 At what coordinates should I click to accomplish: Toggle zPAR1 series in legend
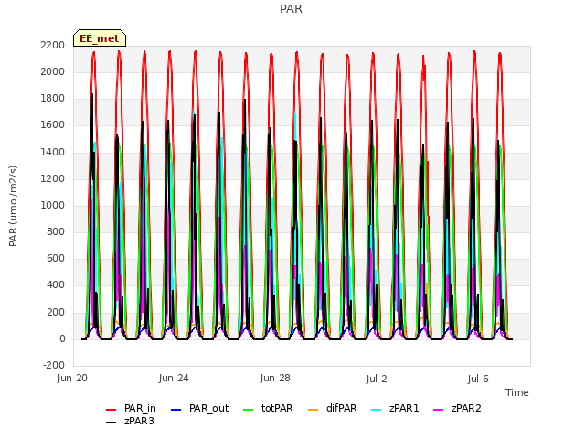pyautogui.click(x=396, y=409)
